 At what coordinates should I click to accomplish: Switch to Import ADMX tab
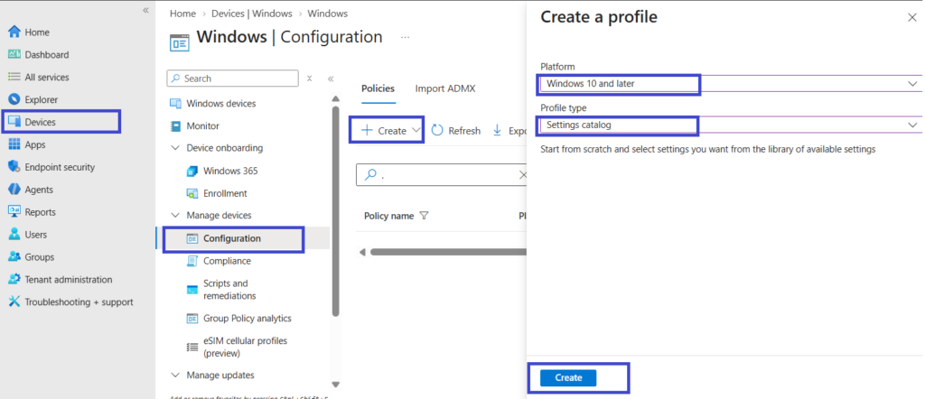pos(445,88)
